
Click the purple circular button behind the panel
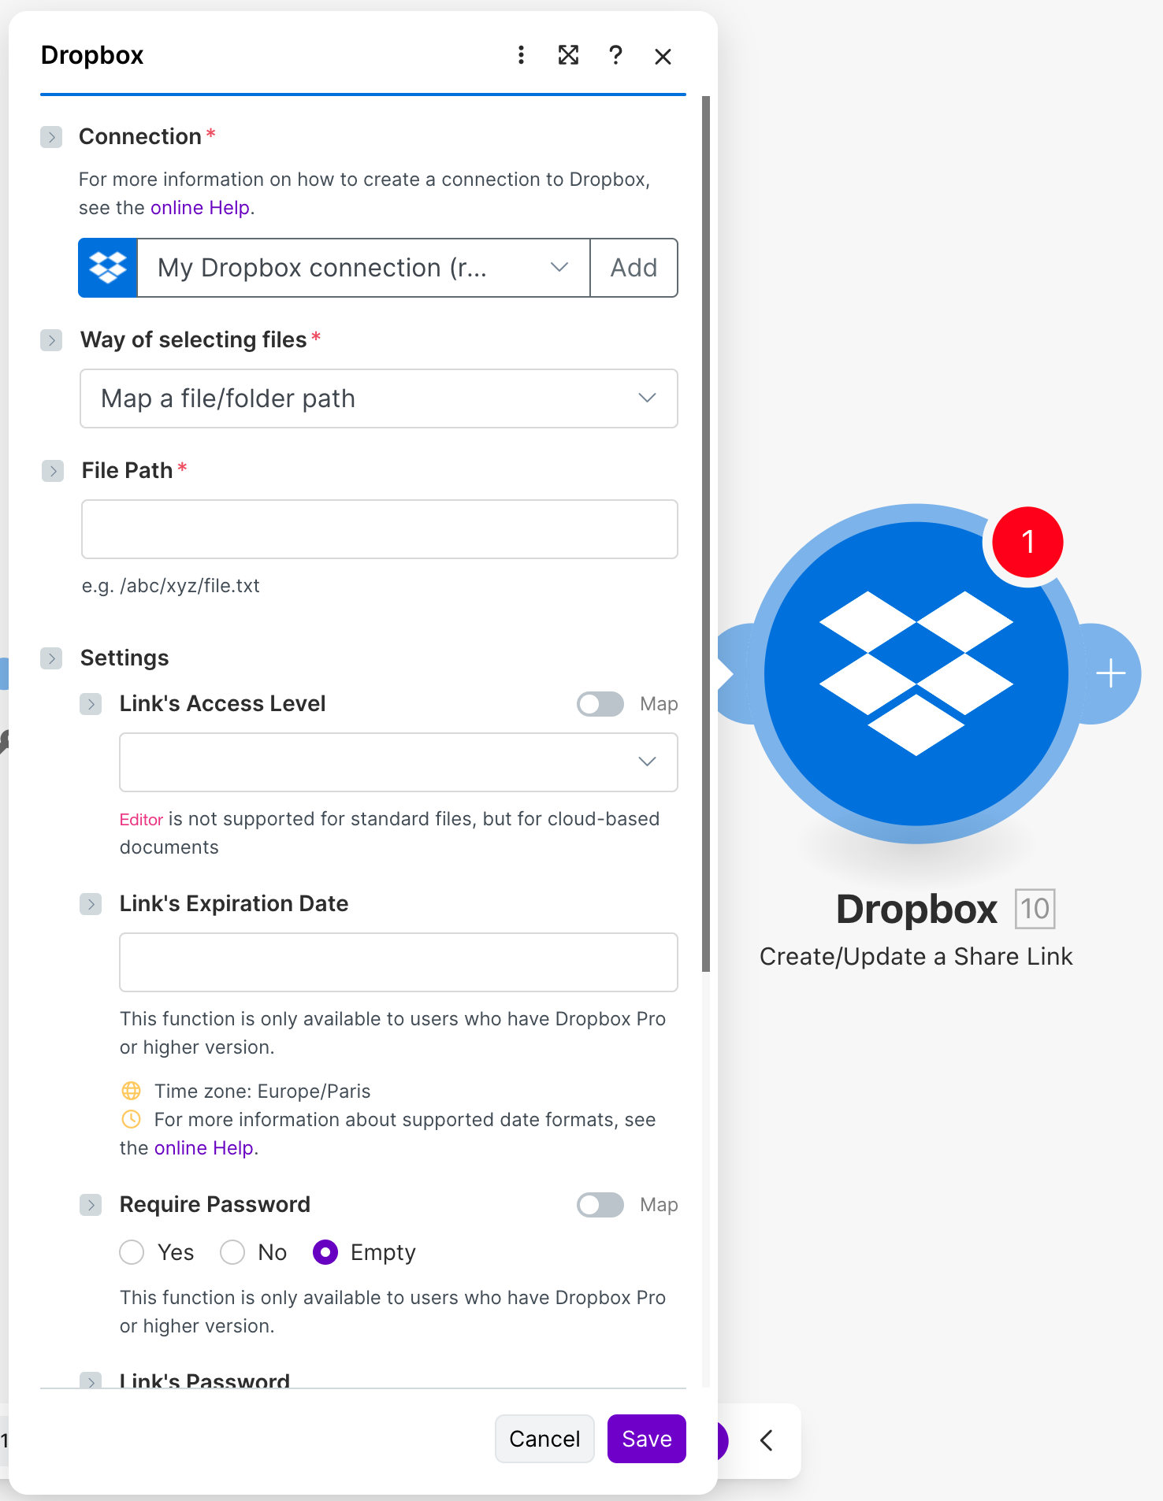click(x=723, y=1440)
